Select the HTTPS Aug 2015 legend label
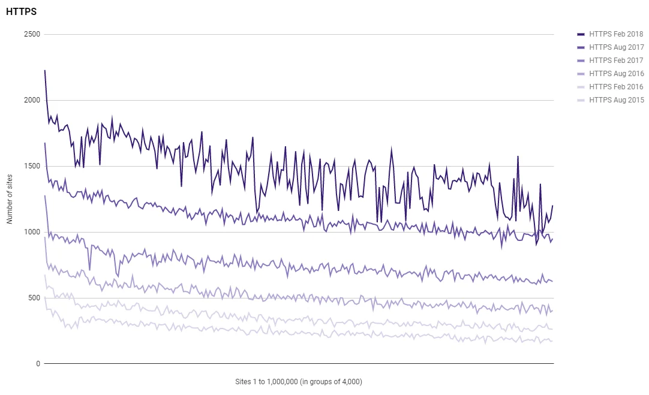The image size is (649, 395). tap(616, 101)
